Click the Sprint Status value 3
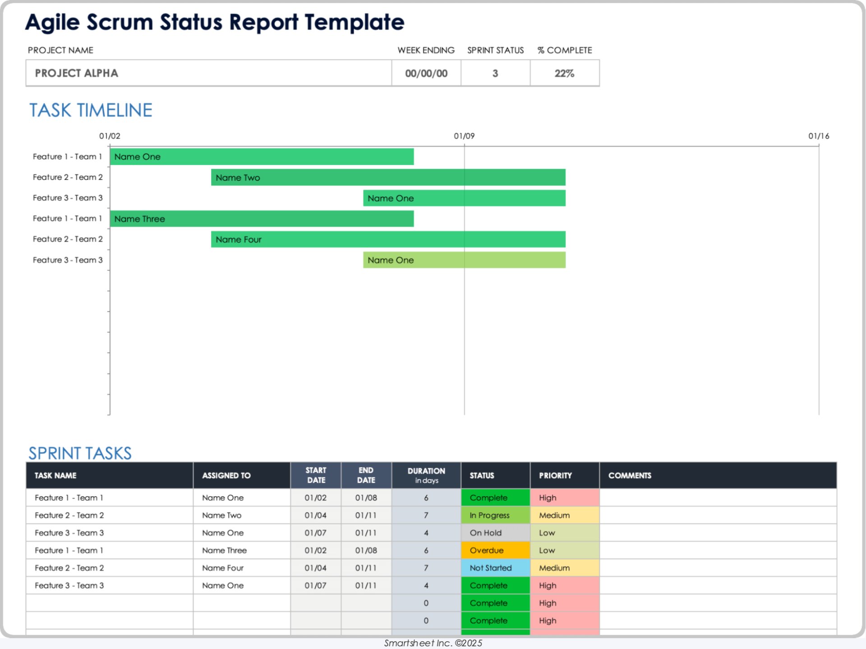The width and height of the screenshot is (866, 649). pos(495,73)
